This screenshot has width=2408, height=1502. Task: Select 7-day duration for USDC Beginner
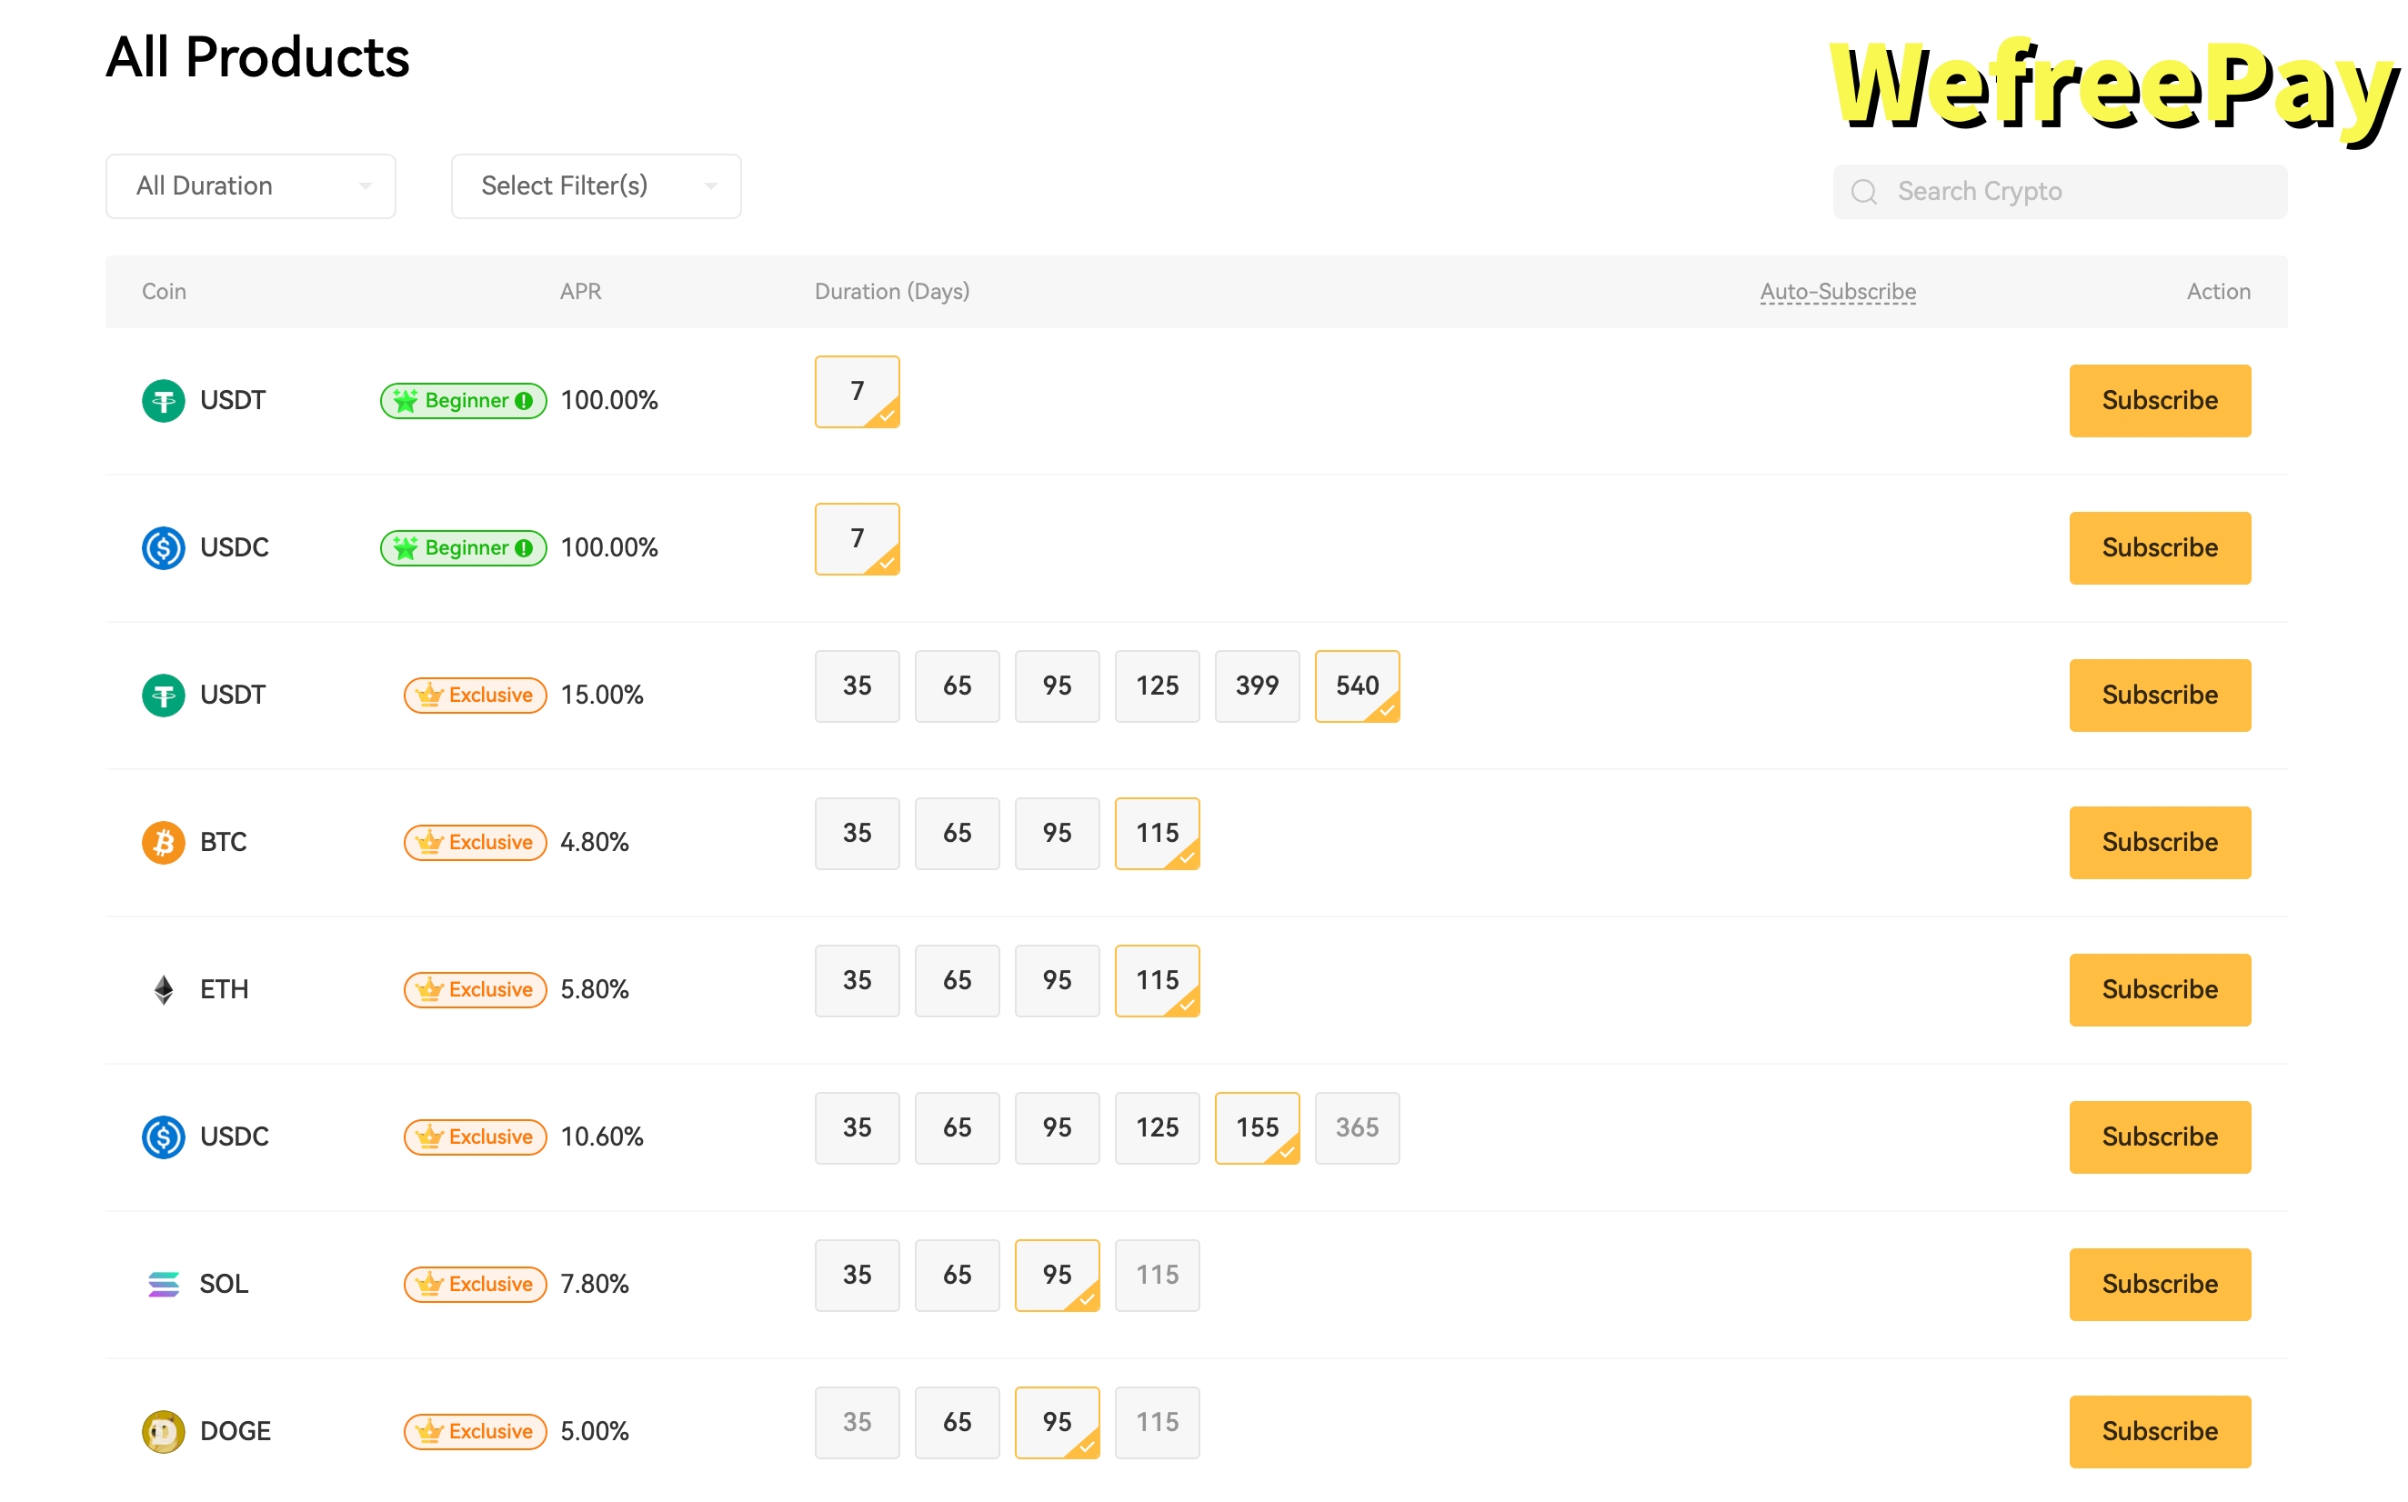(x=858, y=538)
